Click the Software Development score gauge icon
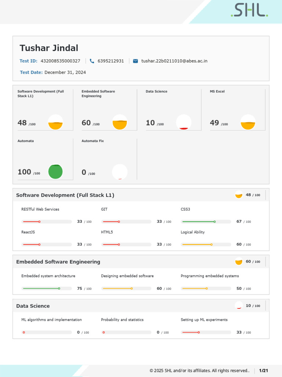 pos(55,122)
